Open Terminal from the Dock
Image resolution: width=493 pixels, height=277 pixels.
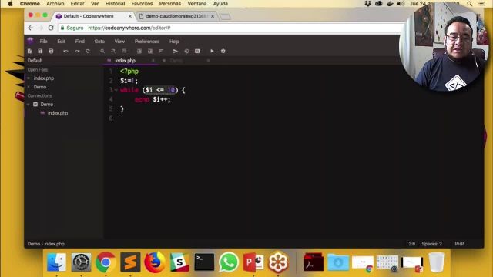click(204, 262)
